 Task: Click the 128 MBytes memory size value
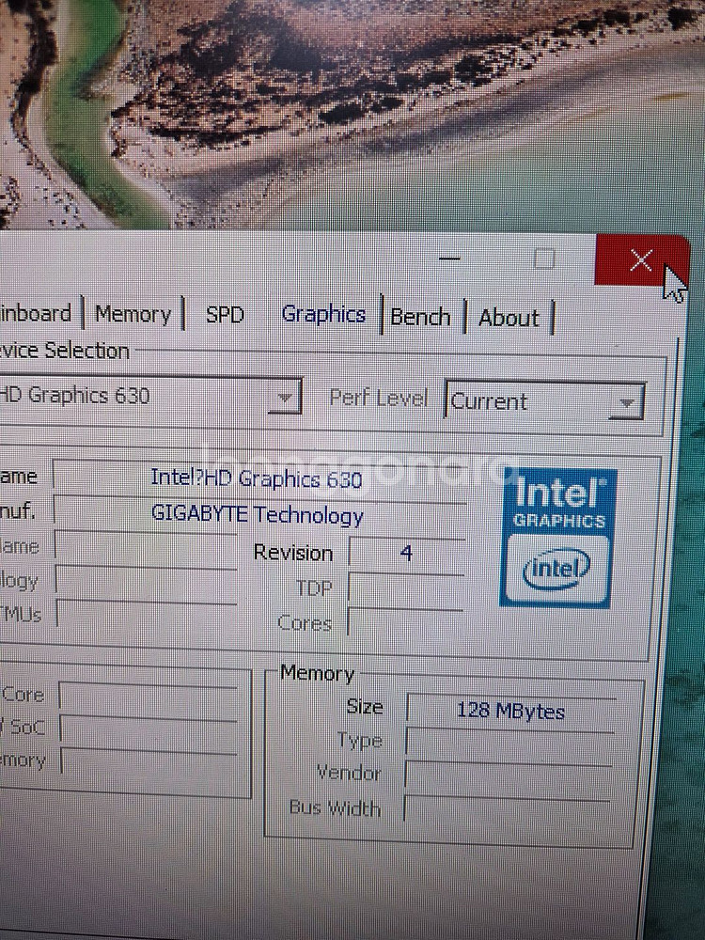pyautogui.click(x=510, y=711)
